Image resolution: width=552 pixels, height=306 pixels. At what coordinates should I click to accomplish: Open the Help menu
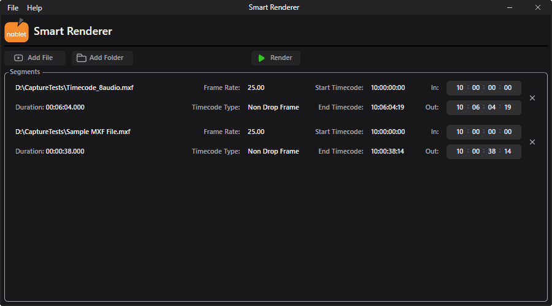click(34, 8)
